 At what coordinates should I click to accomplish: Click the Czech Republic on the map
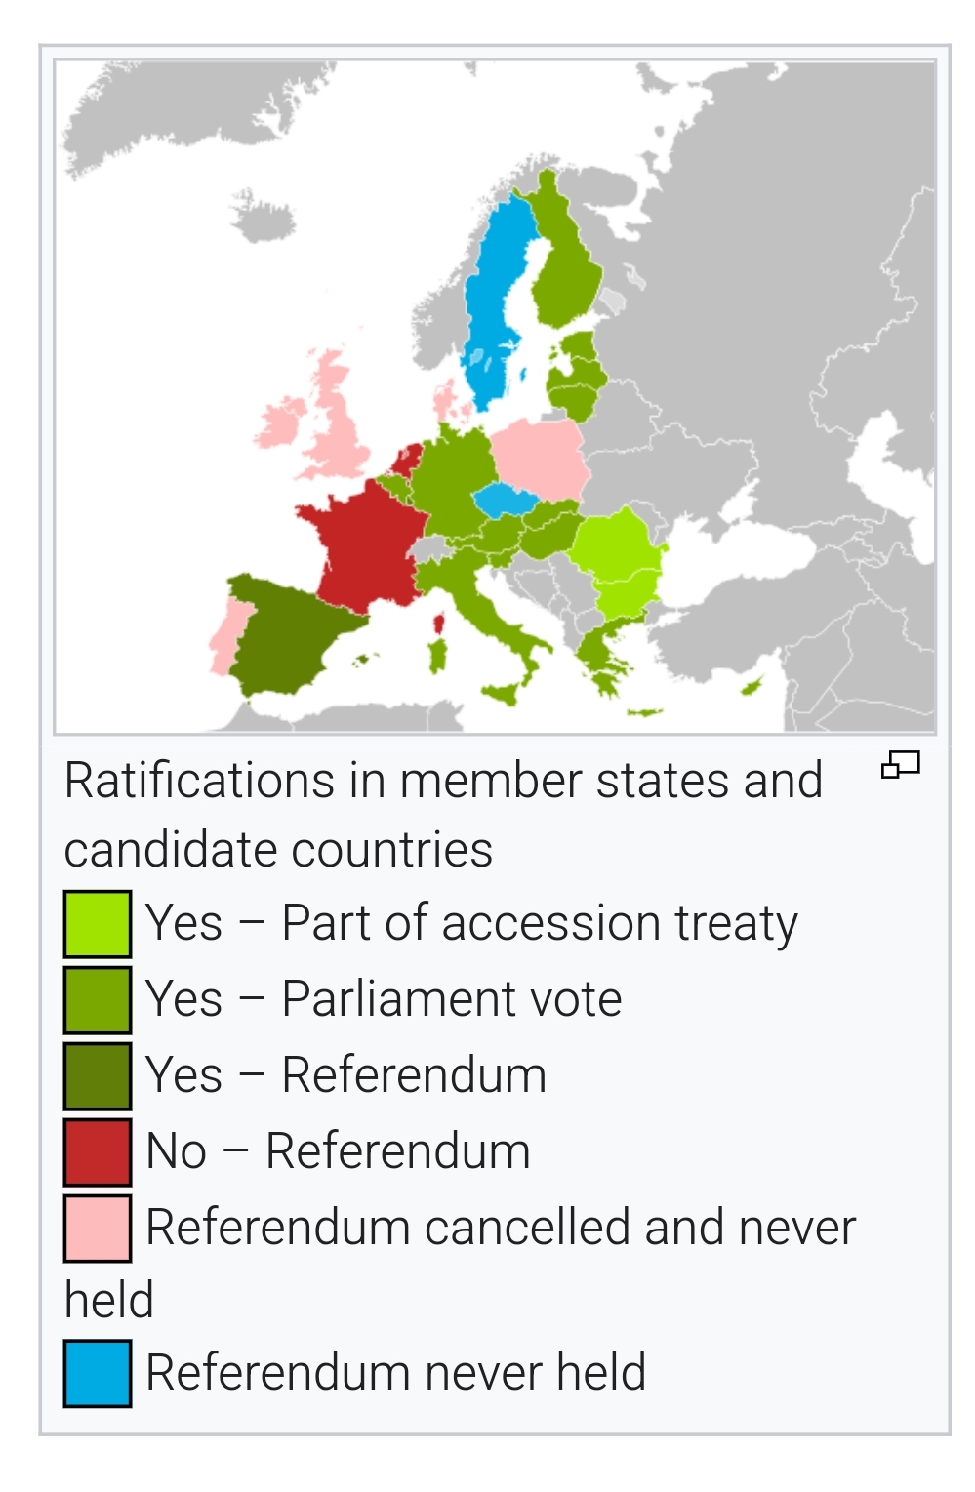505,500
